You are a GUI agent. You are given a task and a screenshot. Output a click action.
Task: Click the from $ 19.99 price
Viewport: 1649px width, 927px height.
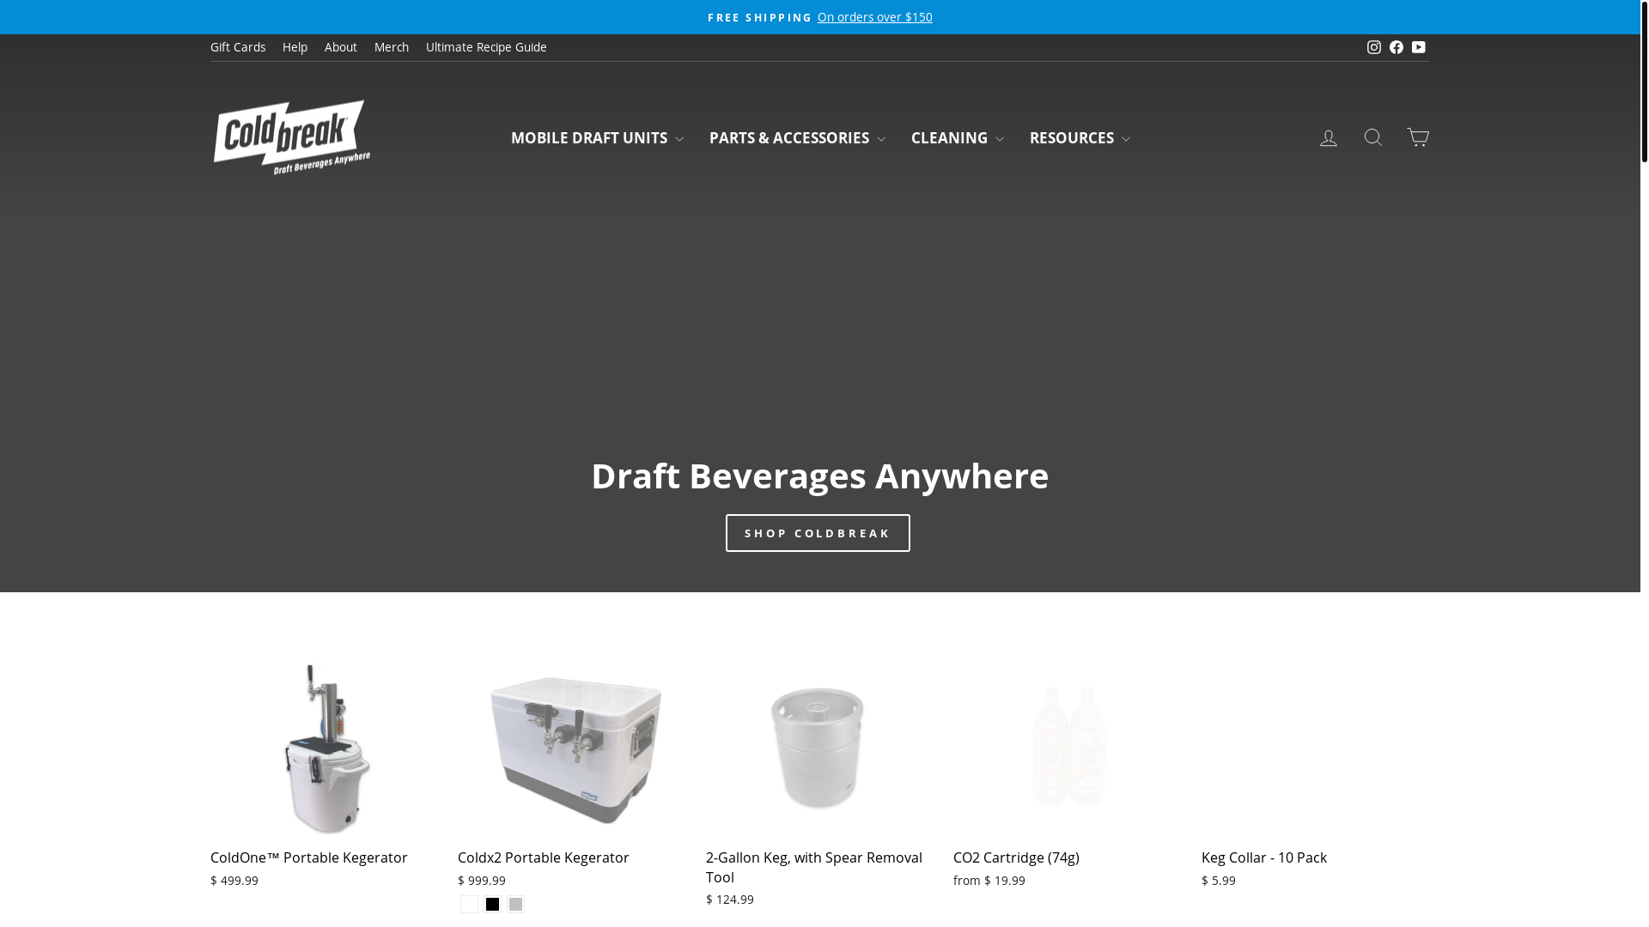pyautogui.click(x=989, y=881)
